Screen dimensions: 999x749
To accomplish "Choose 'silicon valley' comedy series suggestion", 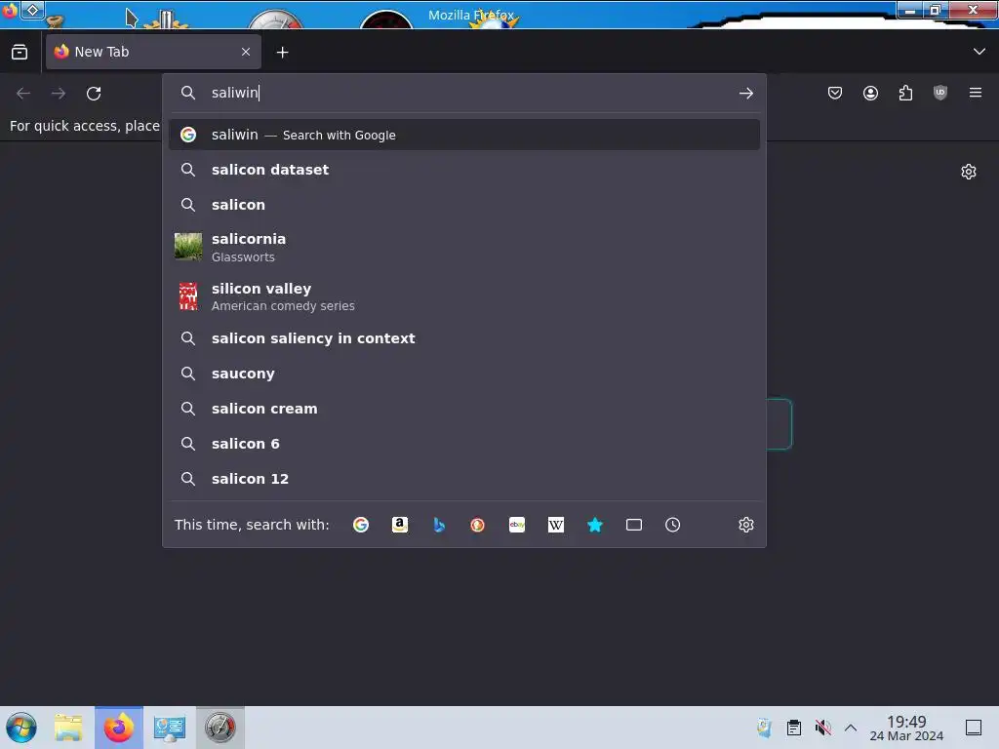I will tap(463, 296).
